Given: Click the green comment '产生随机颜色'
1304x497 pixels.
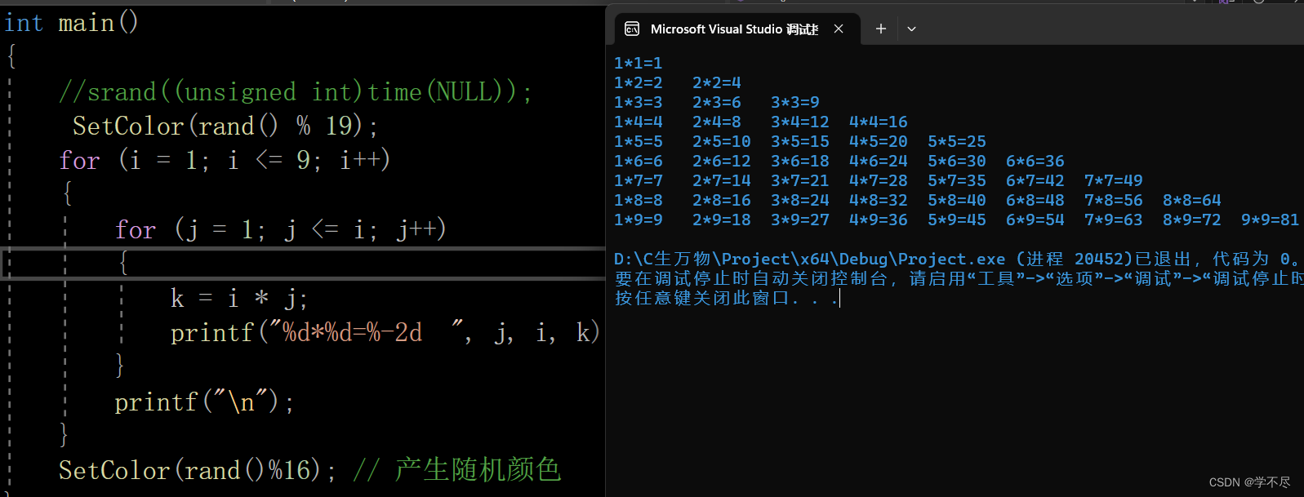Looking at the screenshot, I should point(478,470).
